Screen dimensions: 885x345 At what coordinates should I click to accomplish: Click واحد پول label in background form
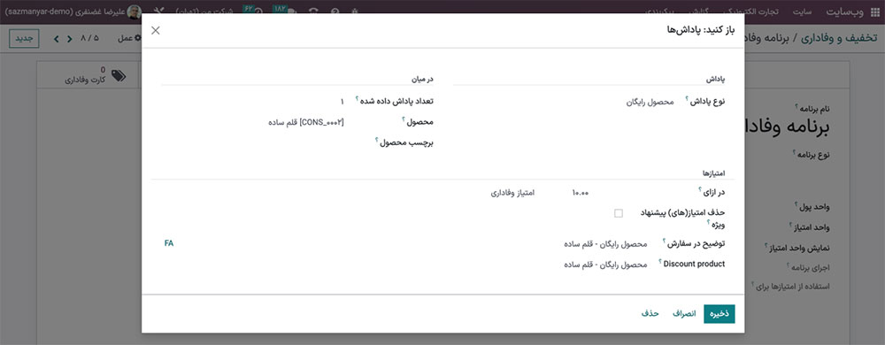815,207
